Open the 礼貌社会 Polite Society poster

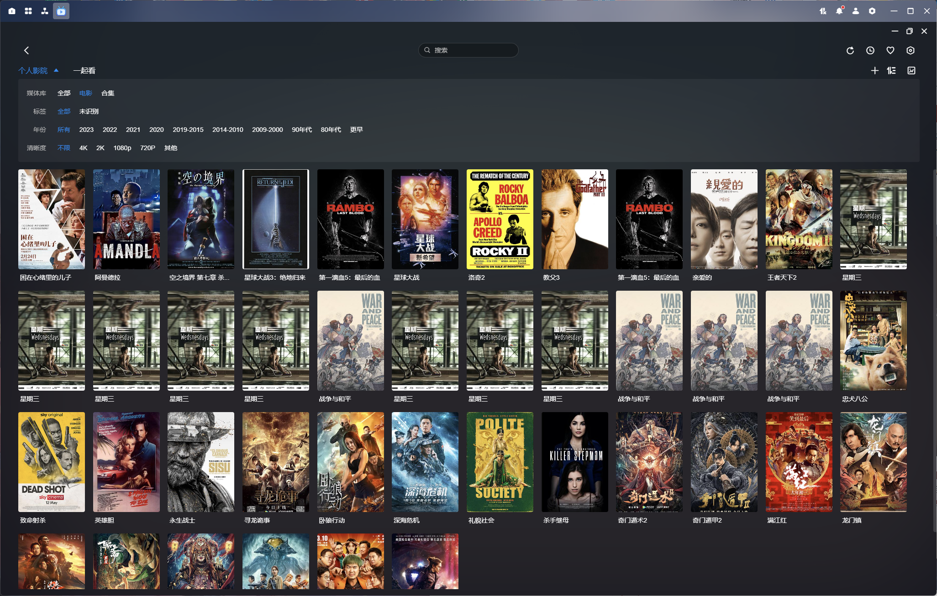pos(500,462)
